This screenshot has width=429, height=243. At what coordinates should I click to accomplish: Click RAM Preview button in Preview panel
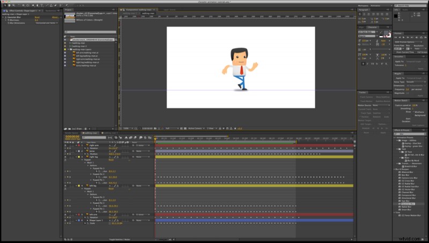tap(425, 37)
